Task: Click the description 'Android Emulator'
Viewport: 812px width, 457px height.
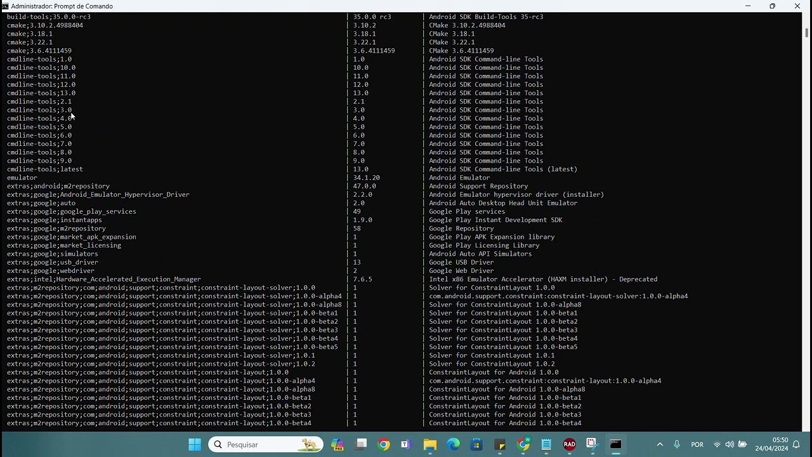Action: (x=459, y=178)
